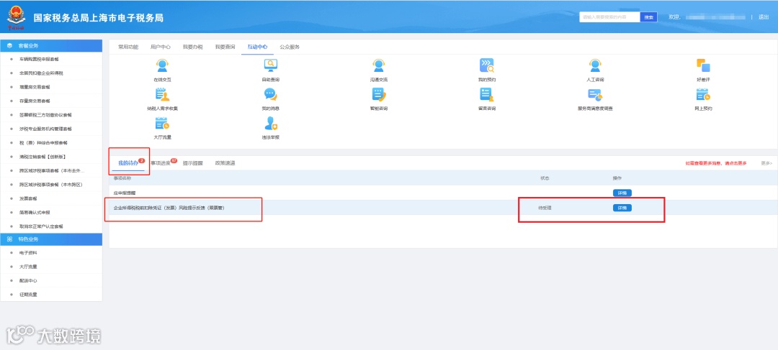Open the 大厅流量 calendar icon in grid
The image size is (778, 350).
pyautogui.click(x=162, y=124)
